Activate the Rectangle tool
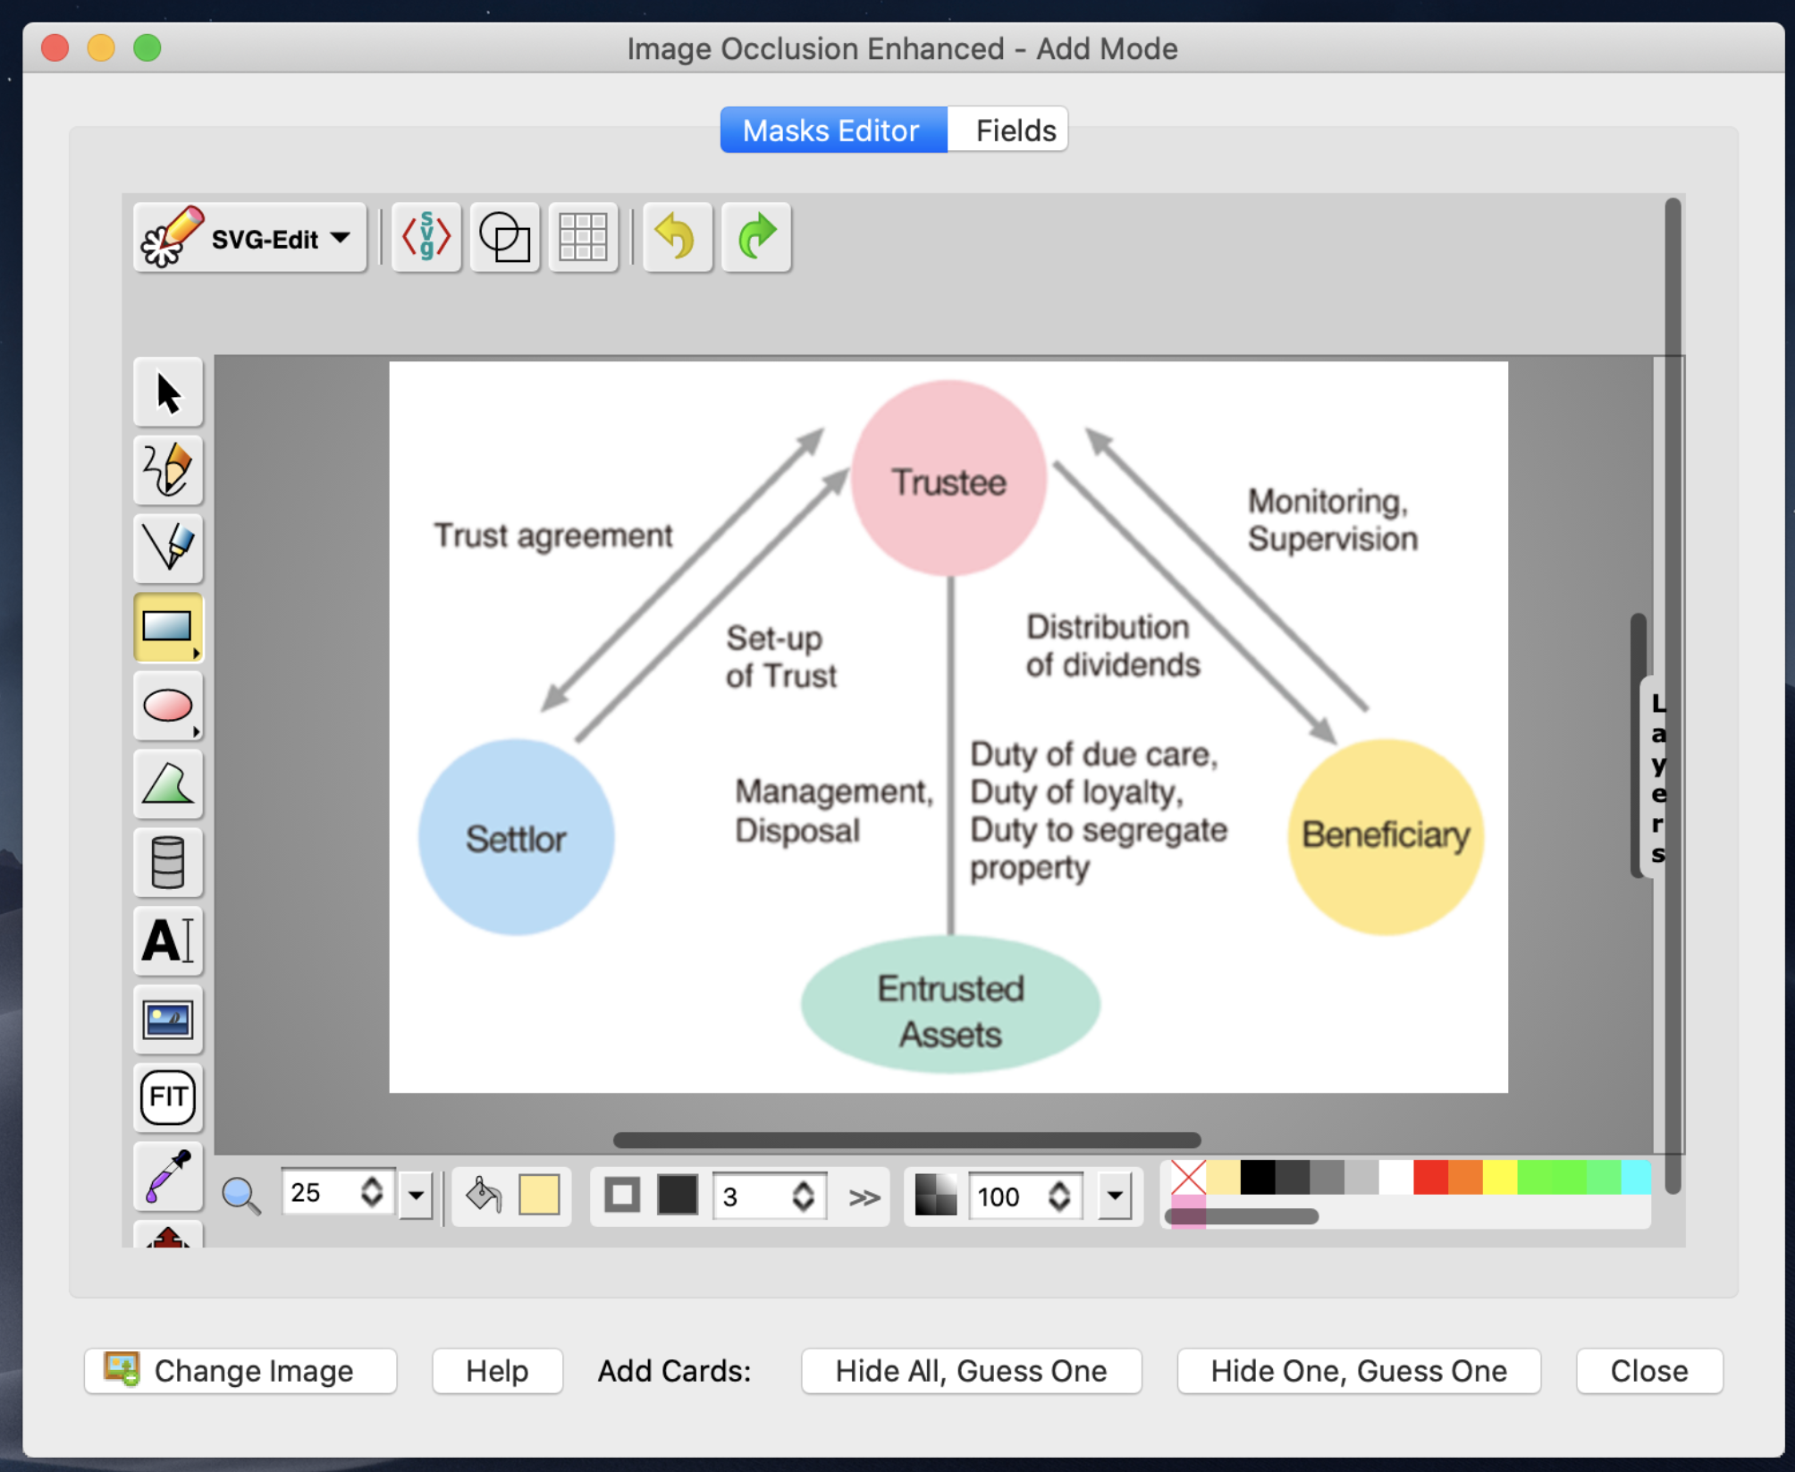The width and height of the screenshot is (1795, 1472). click(168, 627)
